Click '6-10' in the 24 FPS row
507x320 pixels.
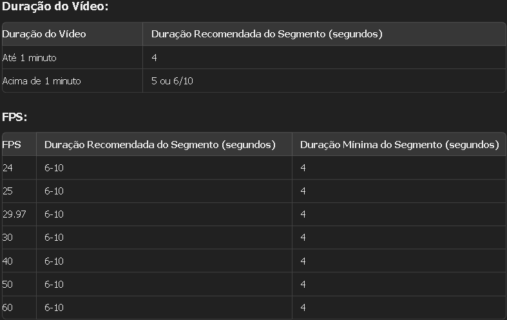54,168
